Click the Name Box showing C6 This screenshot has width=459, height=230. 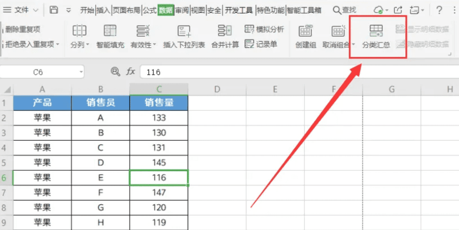point(38,72)
